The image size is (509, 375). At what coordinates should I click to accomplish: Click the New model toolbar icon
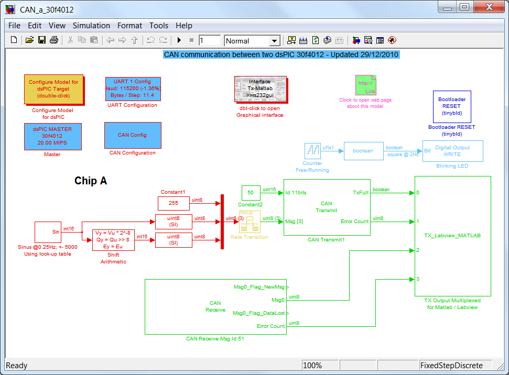(14, 40)
